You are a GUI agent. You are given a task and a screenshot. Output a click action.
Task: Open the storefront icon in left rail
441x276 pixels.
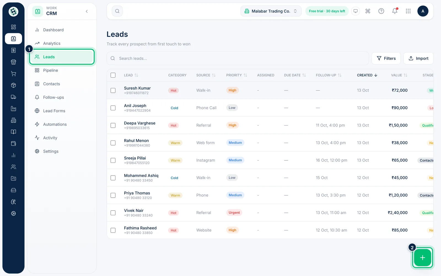point(13,62)
